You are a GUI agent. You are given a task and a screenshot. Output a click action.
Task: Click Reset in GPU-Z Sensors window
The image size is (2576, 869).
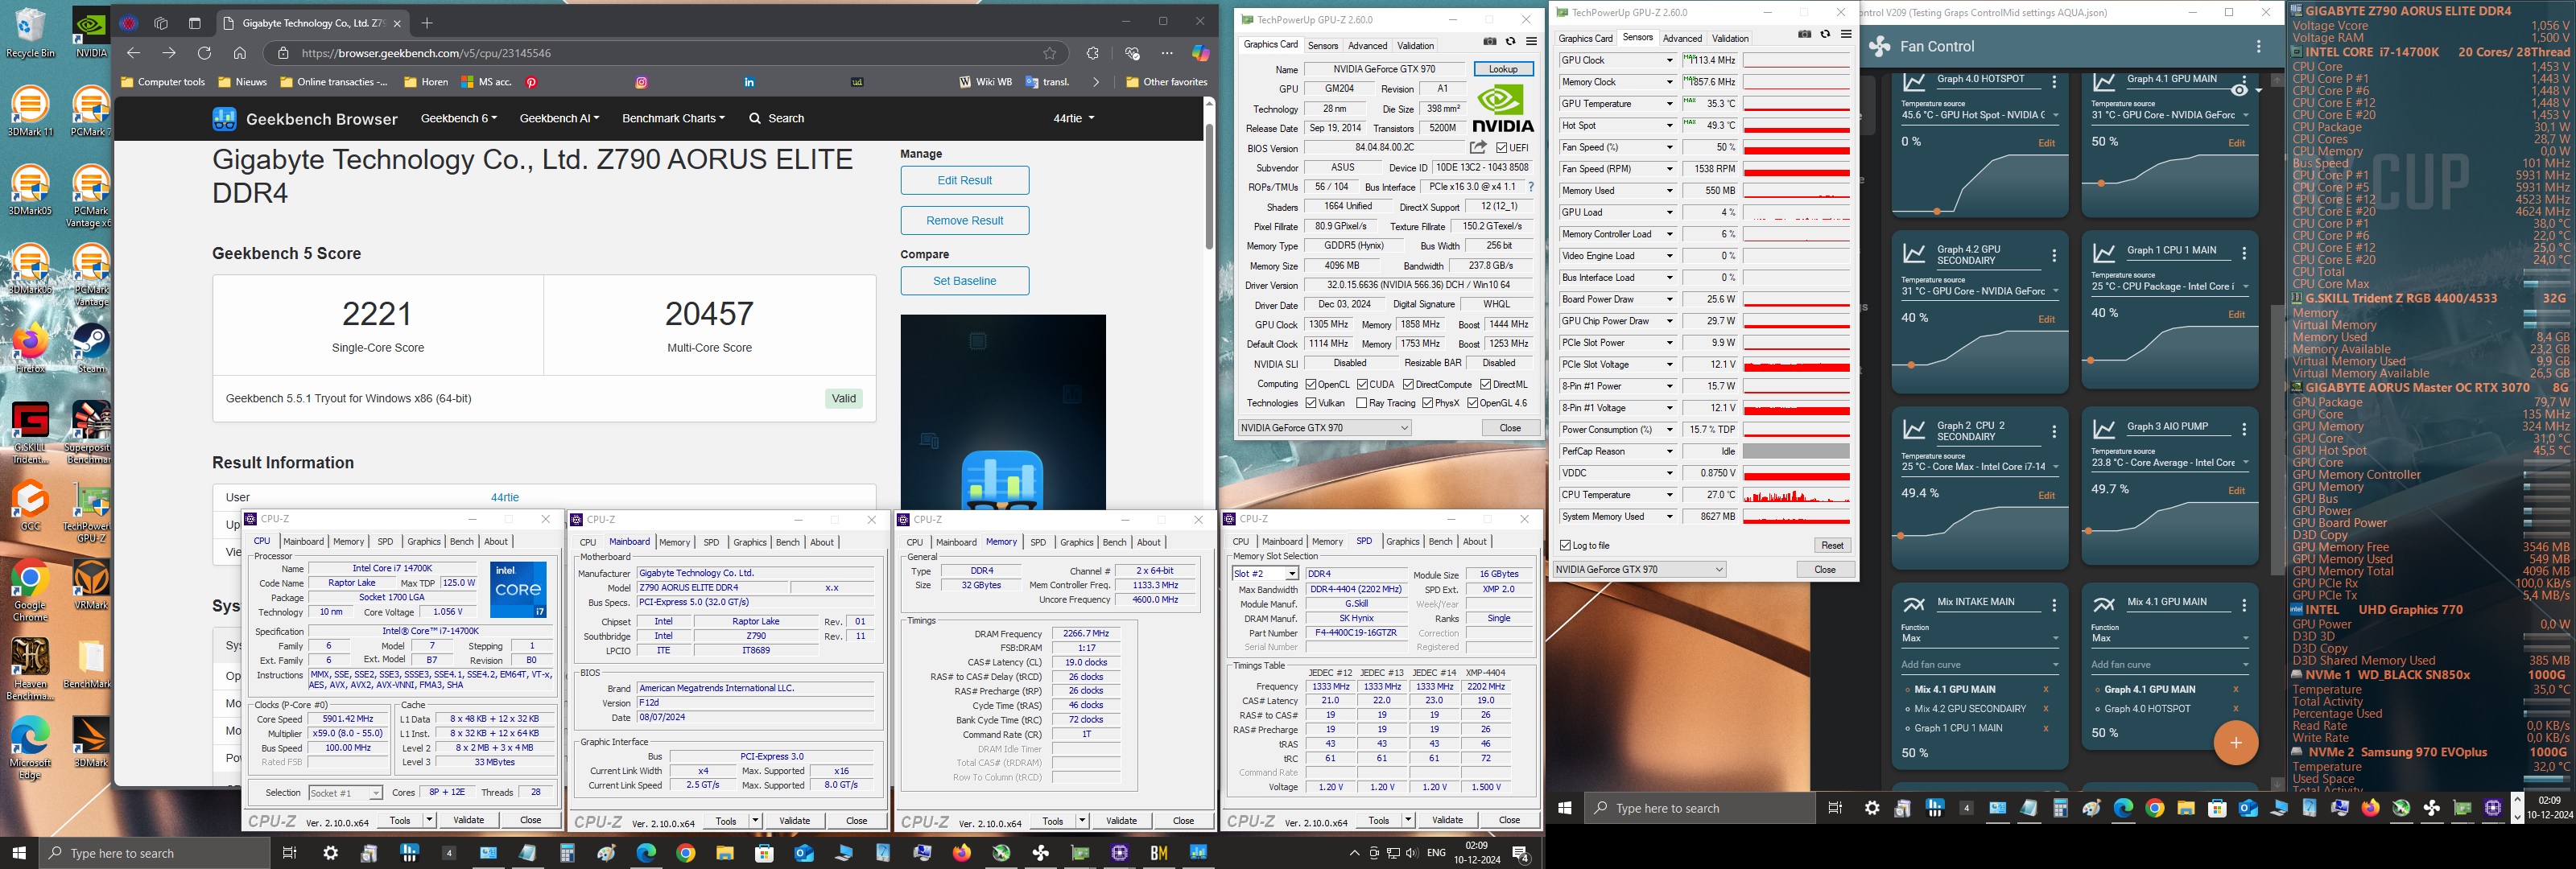1832,545
